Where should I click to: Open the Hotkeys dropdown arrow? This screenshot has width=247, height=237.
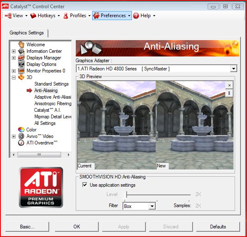coord(59,16)
